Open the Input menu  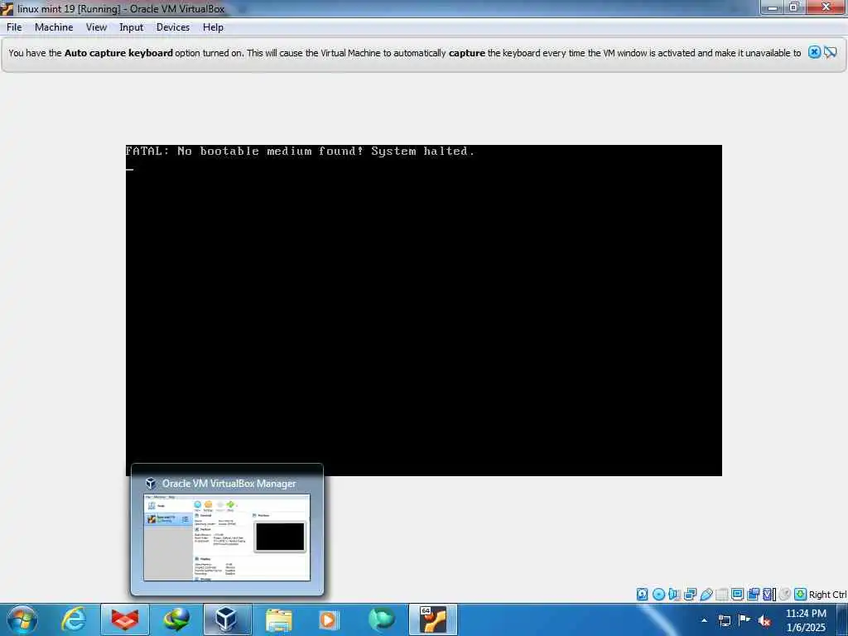(132, 27)
